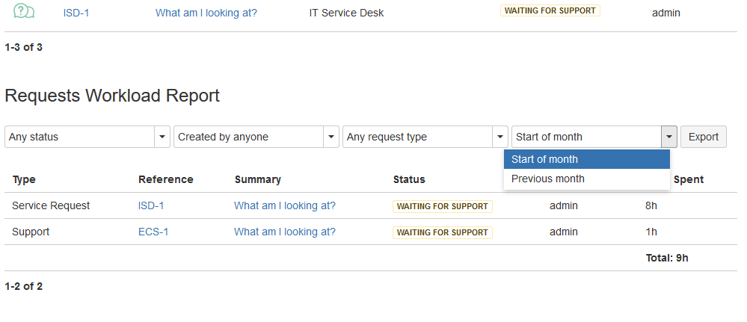The width and height of the screenshot is (747, 322).
Task: Click the Status column header
Action: click(409, 179)
